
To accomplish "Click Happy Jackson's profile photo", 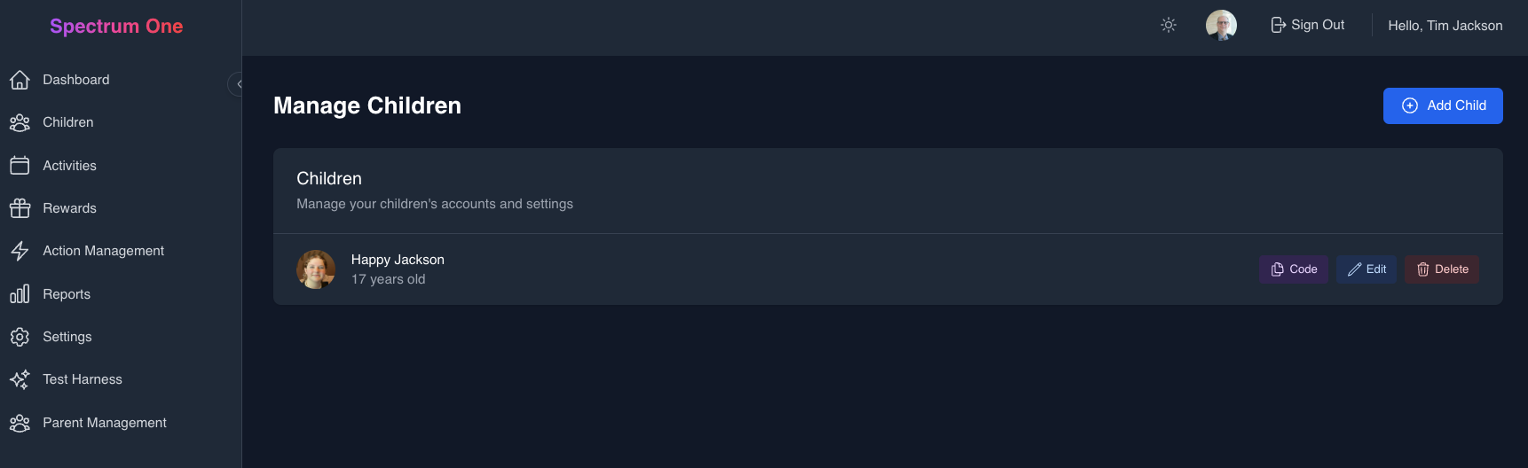I will 316,269.
